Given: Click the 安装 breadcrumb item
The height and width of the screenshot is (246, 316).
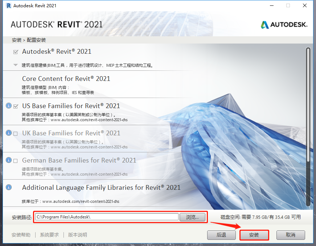Looking at the screenshot, I should click(x=17, y=40).
